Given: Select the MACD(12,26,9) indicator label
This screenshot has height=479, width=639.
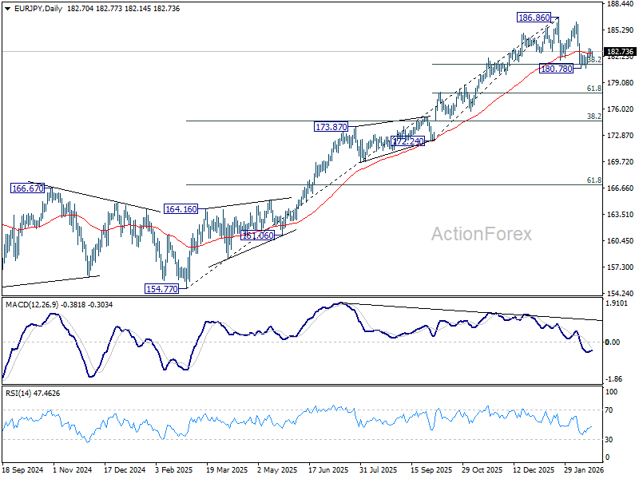Looking at the screenshot, I should [32, 305].
